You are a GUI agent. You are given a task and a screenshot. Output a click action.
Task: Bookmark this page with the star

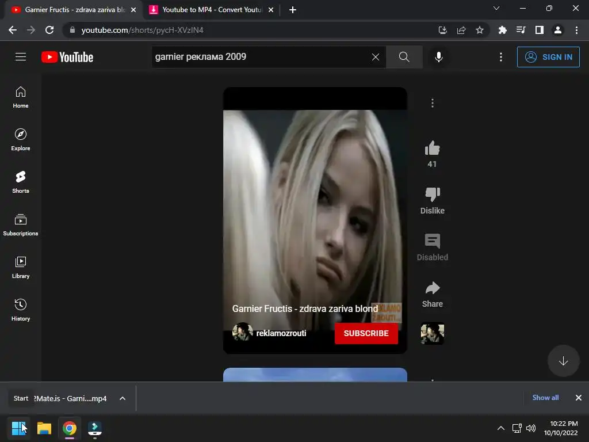click(480, 30)
